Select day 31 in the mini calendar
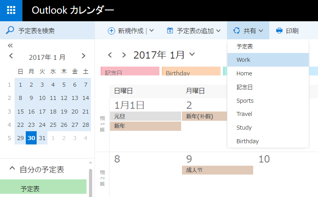 tap(42, 138)
